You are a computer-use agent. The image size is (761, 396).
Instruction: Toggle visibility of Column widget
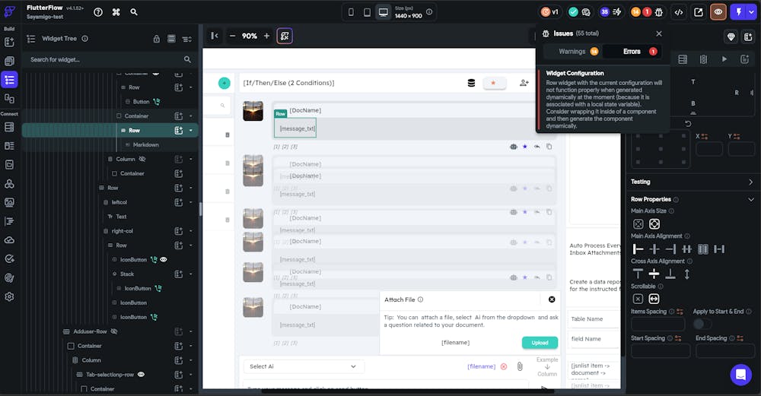coord(142,159)
